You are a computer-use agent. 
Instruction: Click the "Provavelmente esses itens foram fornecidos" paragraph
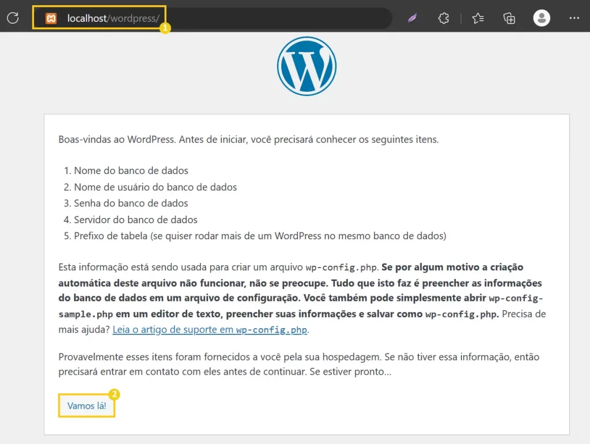(x=299, y=364)
